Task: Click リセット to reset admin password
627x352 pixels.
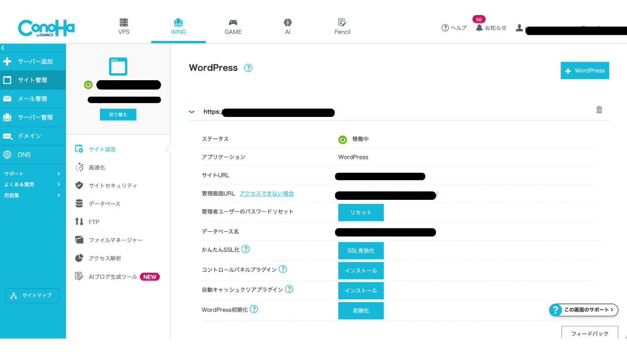Action: 361,213
